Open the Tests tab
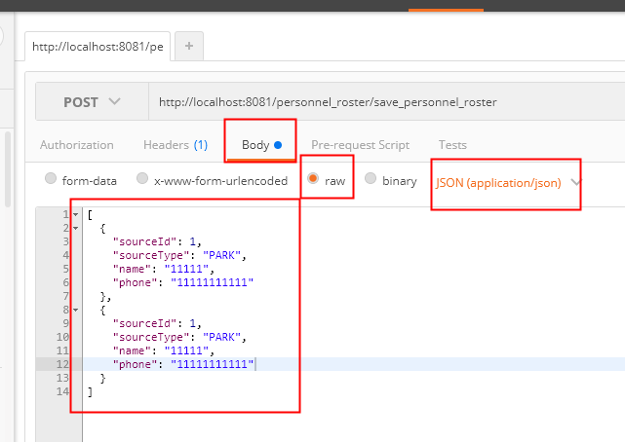The image size is (625, 442). (x=452, y=145)
